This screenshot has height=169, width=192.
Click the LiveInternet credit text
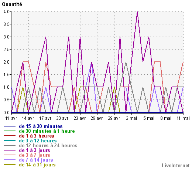click(176, 166)
